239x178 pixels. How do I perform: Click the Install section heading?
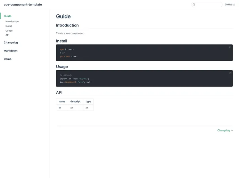point(61,41)
